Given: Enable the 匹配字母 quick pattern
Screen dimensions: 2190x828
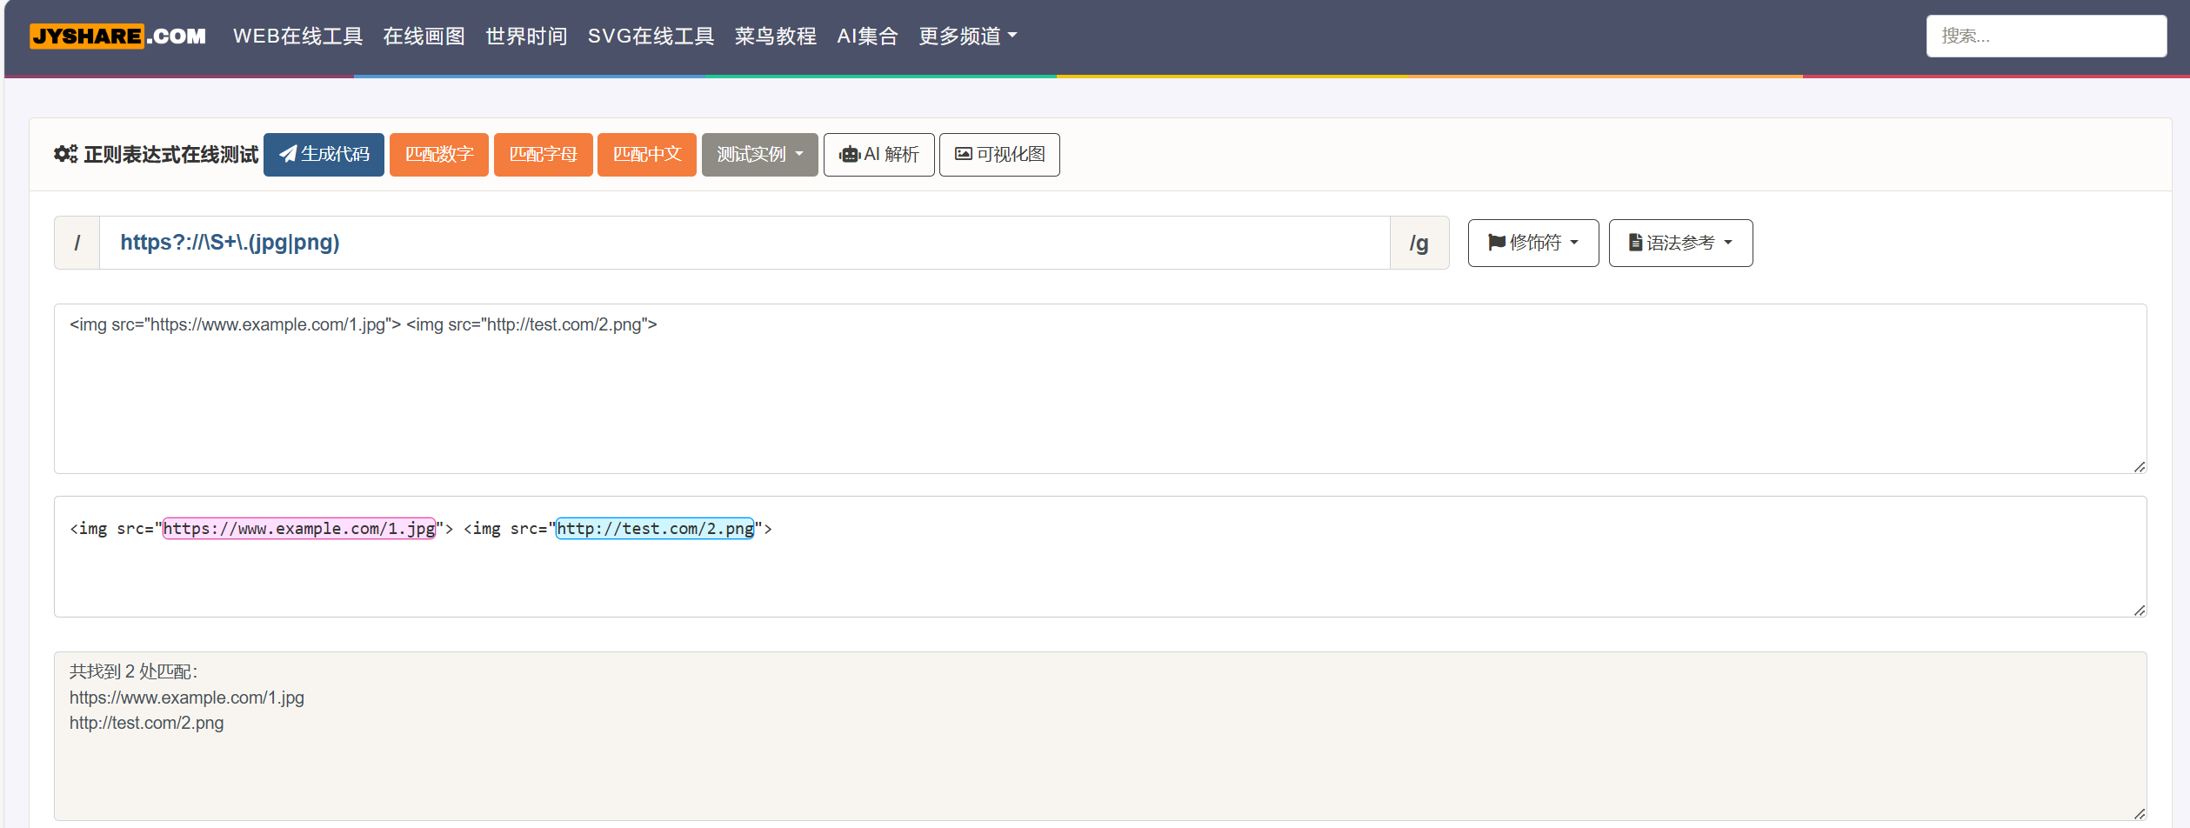Looking at the screenshot, I should pyautogui.click(x=543, y=154).
